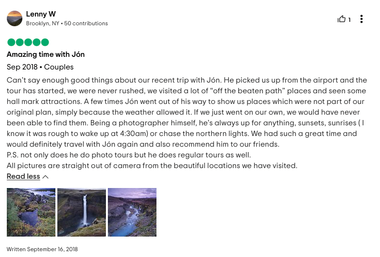The height and width of the screenshot is (257, 380).
Task: Click the "50 contributions" text
Action: coord(86,23)
